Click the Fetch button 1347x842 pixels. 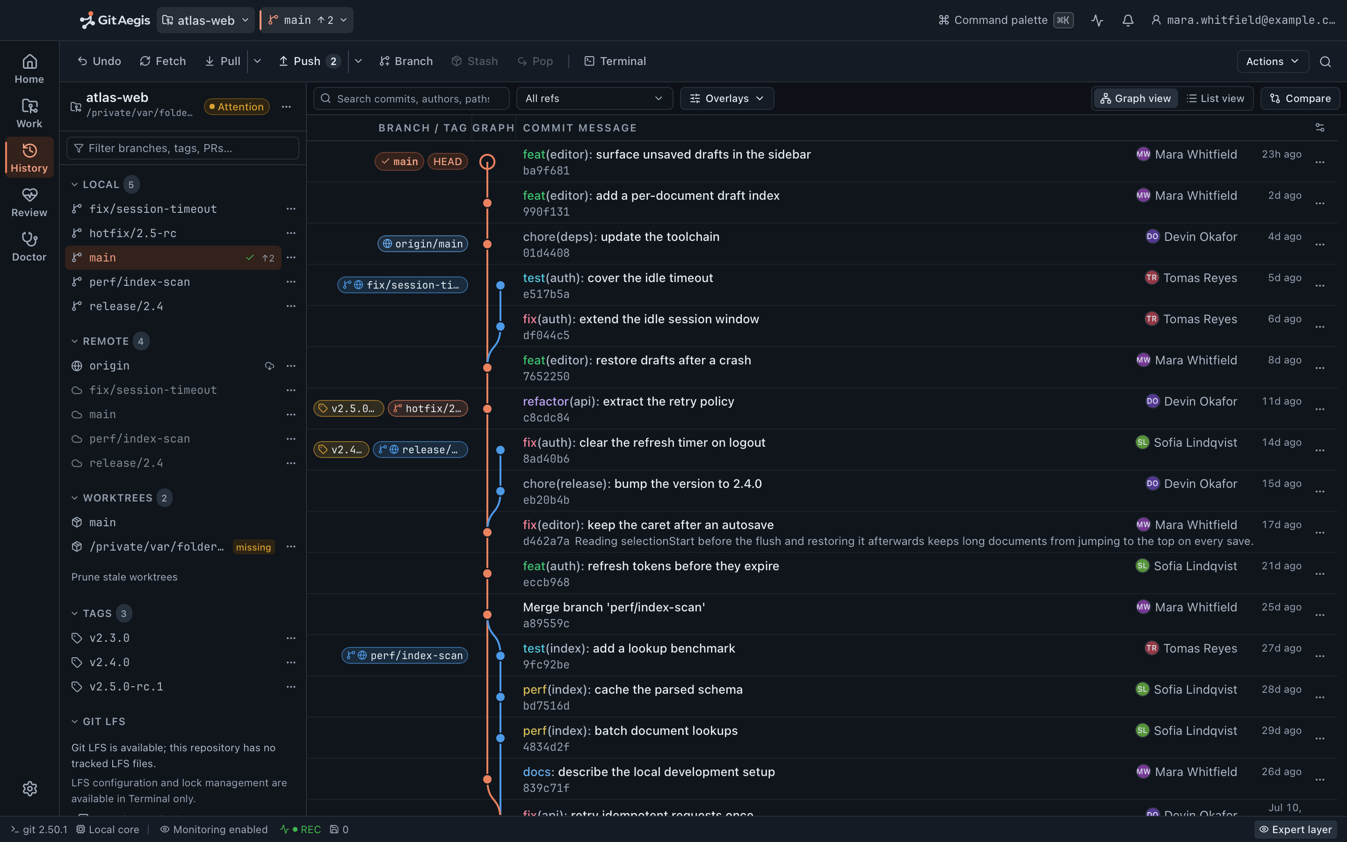[x=163, y=61]
